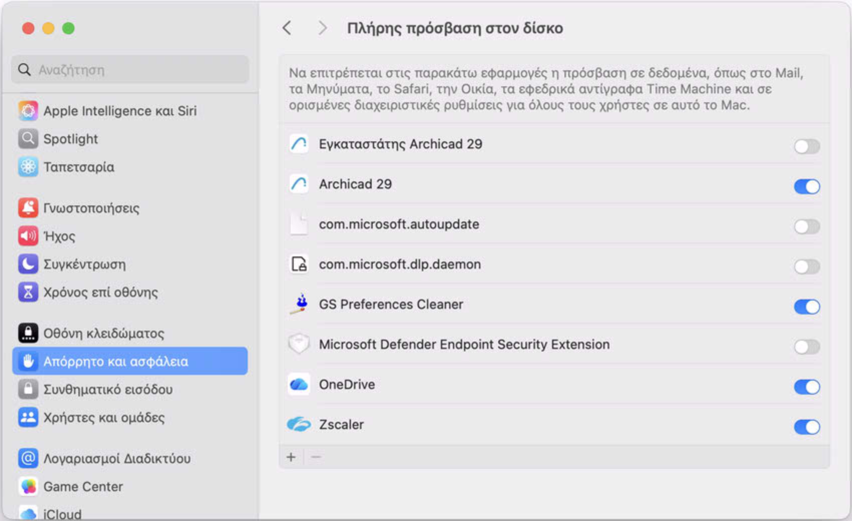
Task: Click the Λογαριασμοί Διαδικτύου @ icon
Action: click(x=28, y=458)
